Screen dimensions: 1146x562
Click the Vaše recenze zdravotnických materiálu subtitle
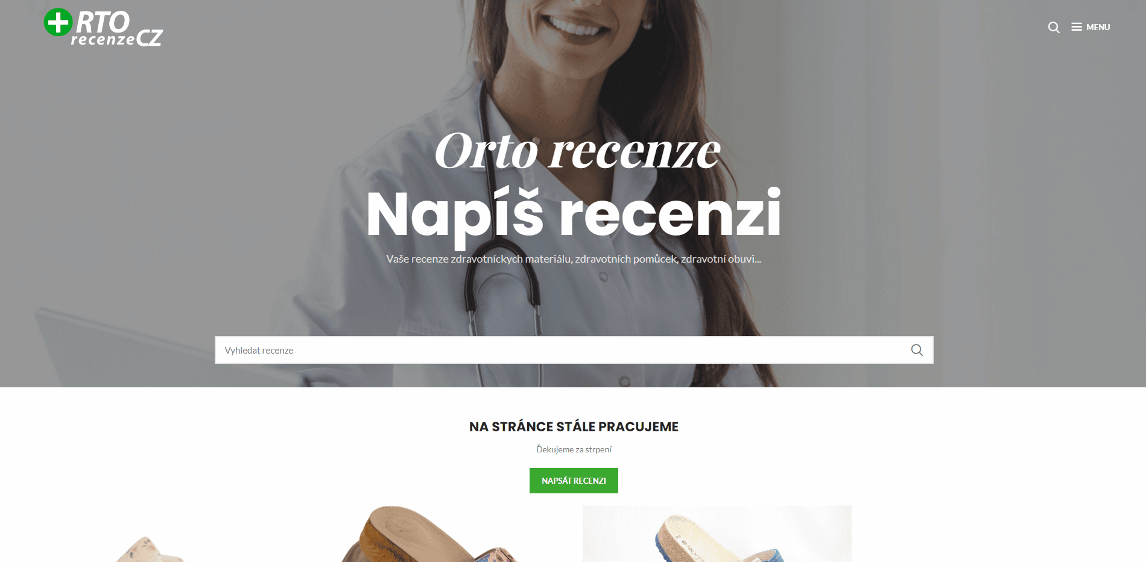[574, 259]
